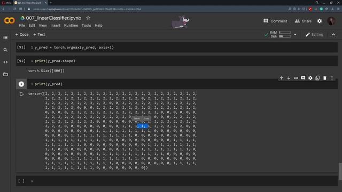Open the Edit menu
Image resolution: width=342 pixels, height=192 pixels.
tap(32, 26)
